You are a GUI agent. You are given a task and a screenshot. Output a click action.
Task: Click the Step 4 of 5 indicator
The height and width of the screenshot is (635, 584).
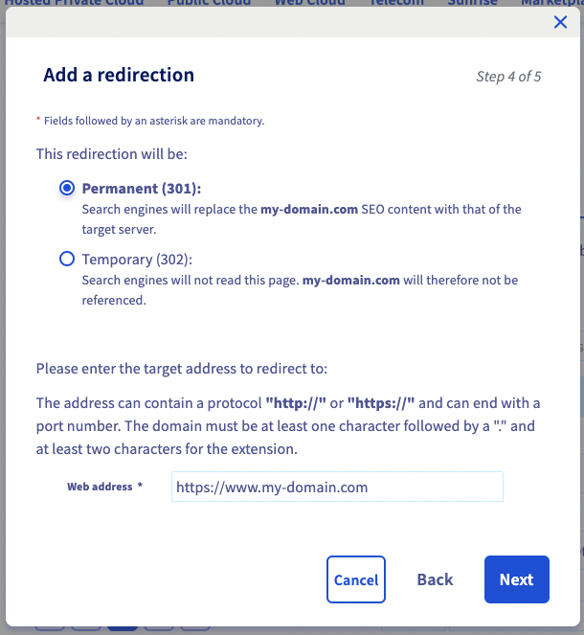click(x=508, y=77)
